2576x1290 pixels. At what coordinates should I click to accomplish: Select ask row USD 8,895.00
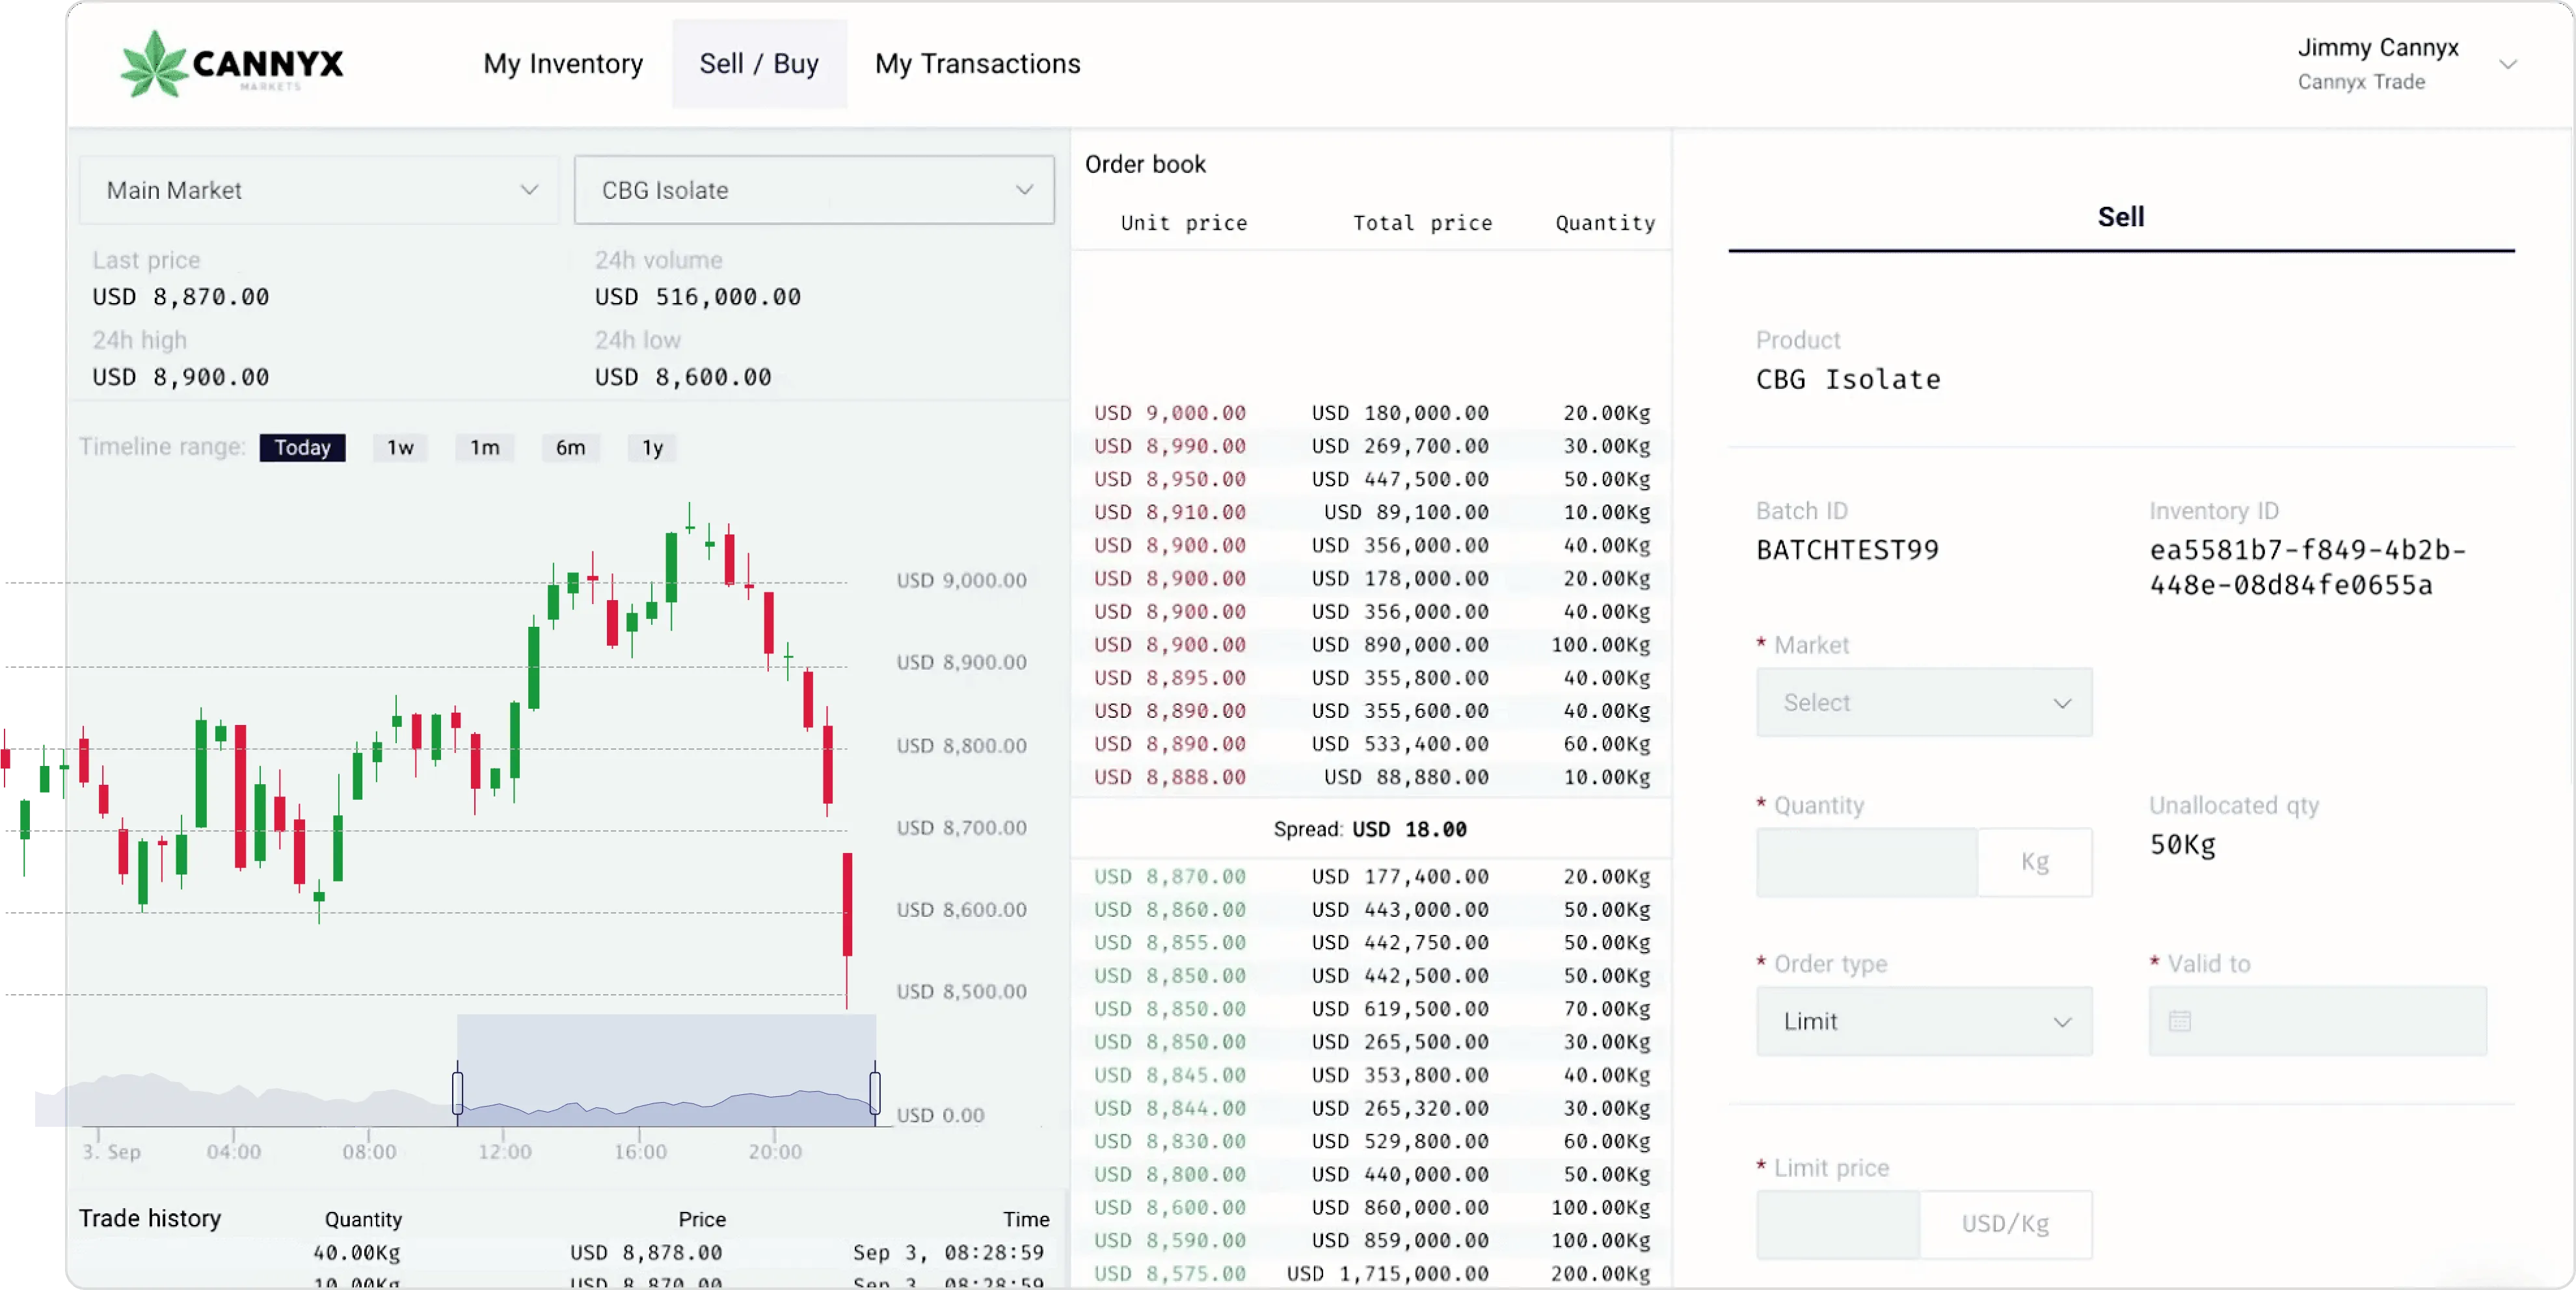(x=1371, y=678)
